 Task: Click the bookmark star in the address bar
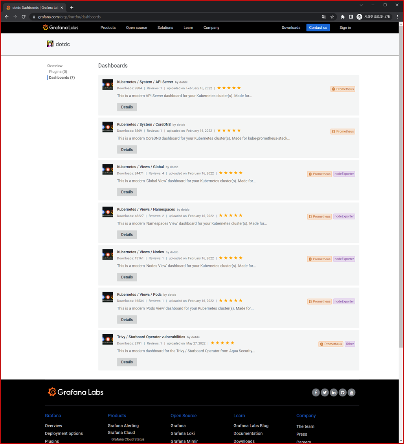tap(332, 17)
